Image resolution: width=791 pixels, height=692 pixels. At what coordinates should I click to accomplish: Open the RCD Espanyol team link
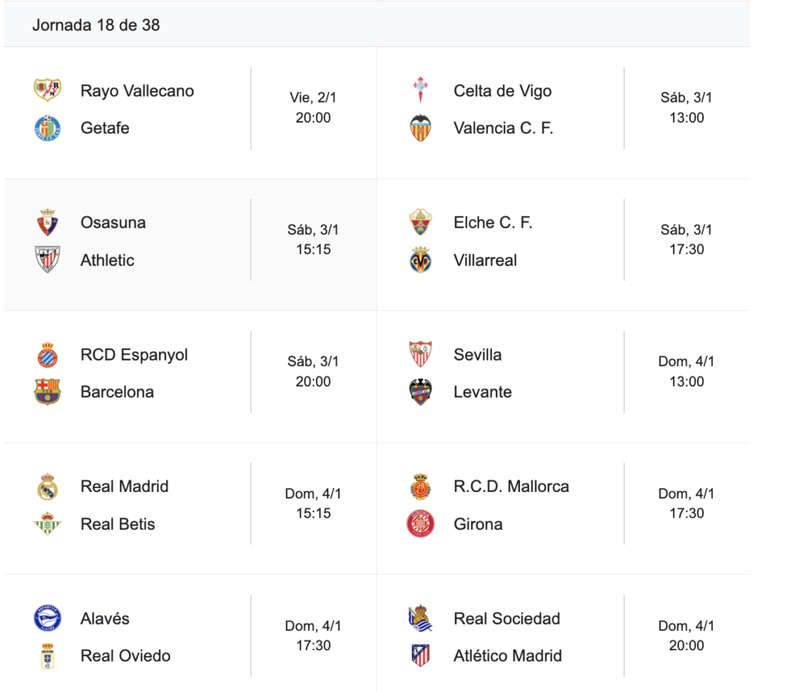[134, 354]
